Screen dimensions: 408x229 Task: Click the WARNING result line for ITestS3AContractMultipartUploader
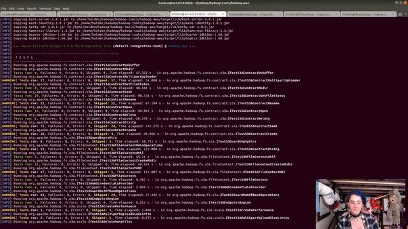point(150,80)
